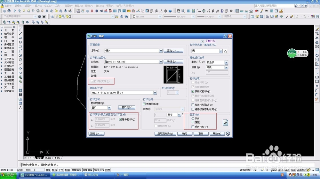Open the 编辑(E) menu

[x=18, y=6]
